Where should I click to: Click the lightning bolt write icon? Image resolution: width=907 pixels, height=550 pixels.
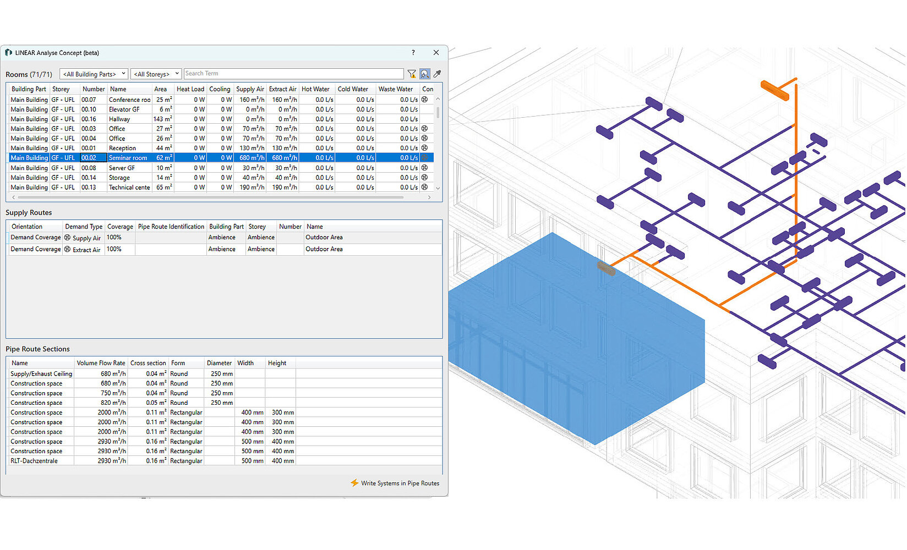point(354,483)
